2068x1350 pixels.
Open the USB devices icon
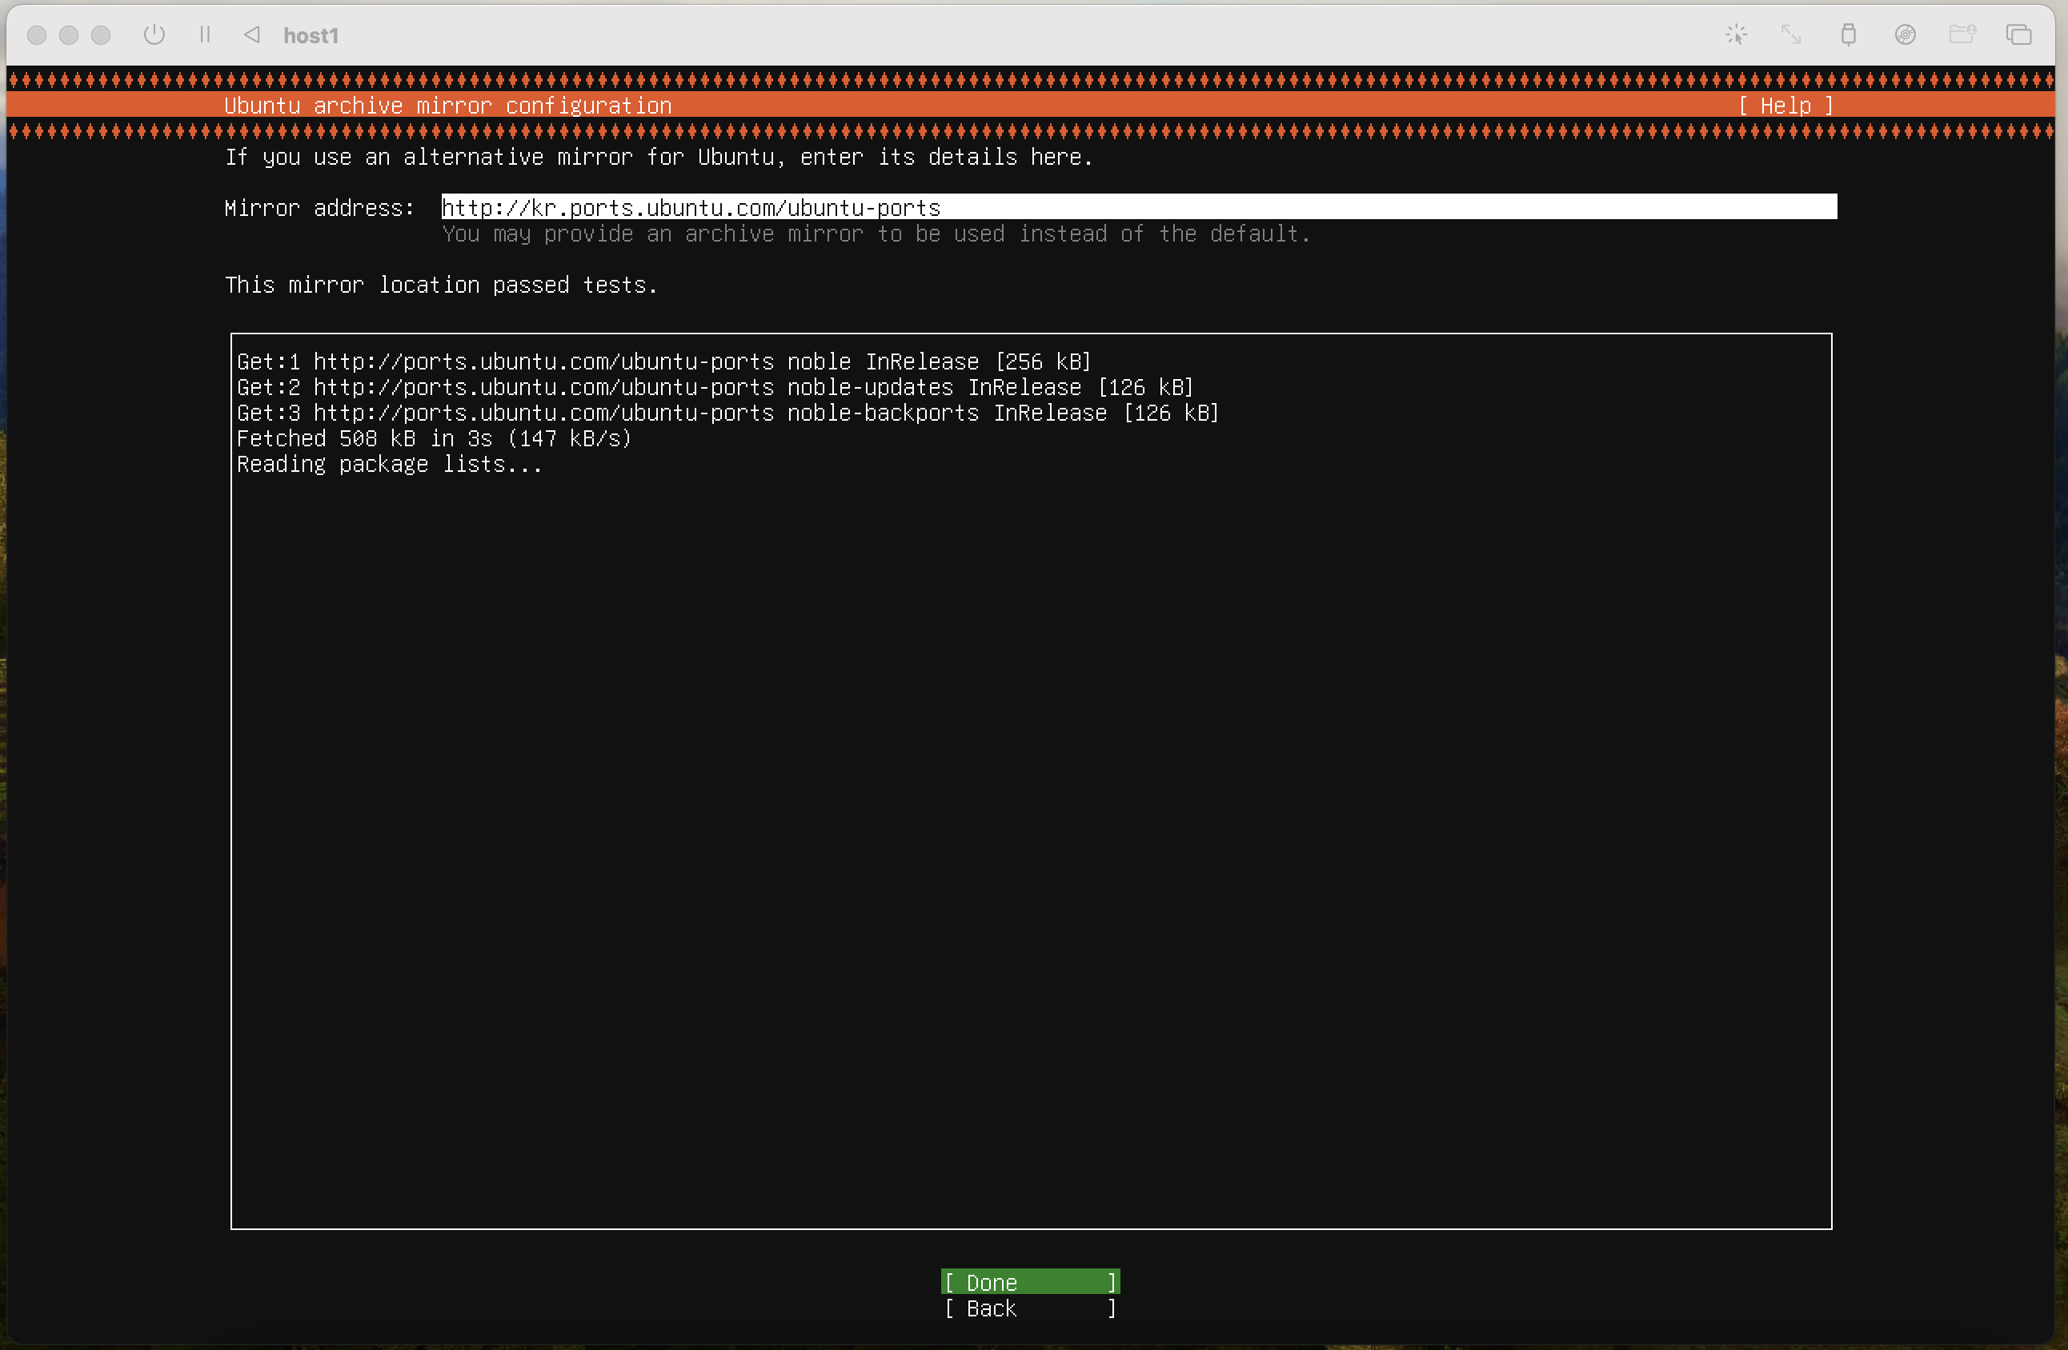click(x=1848, y=34)
